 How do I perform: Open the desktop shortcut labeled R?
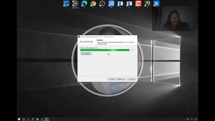(x=147, y=4)
